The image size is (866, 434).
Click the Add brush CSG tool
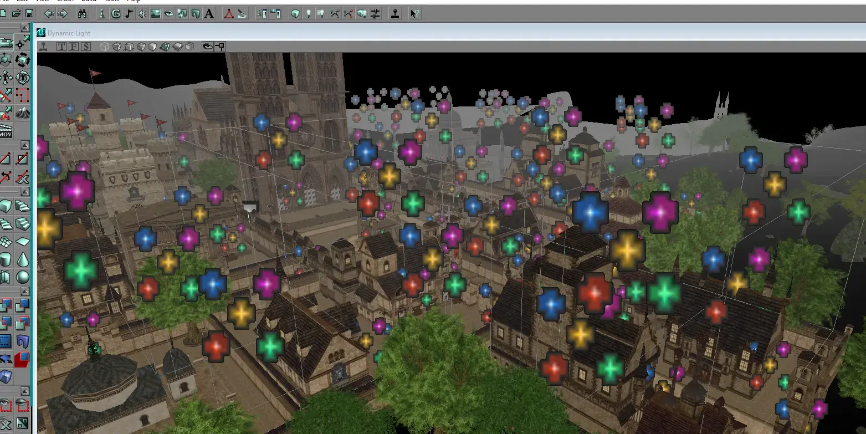point(6,305)
